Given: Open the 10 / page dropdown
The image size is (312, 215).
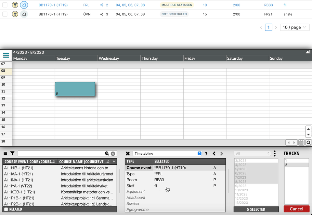Looking at the screenshot, I should click(x=294, y=27).
